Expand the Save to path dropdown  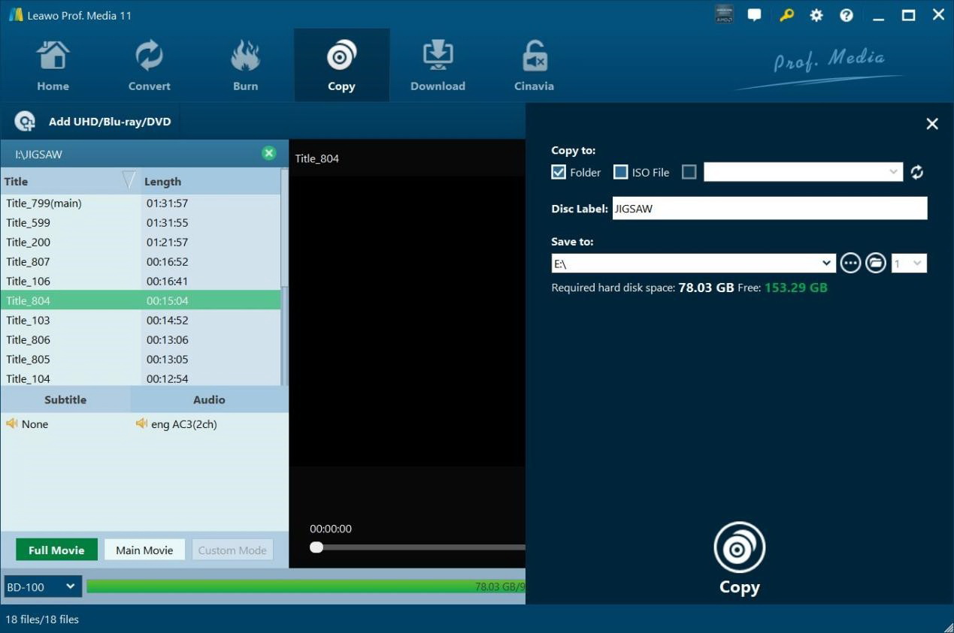click(826, 263)
